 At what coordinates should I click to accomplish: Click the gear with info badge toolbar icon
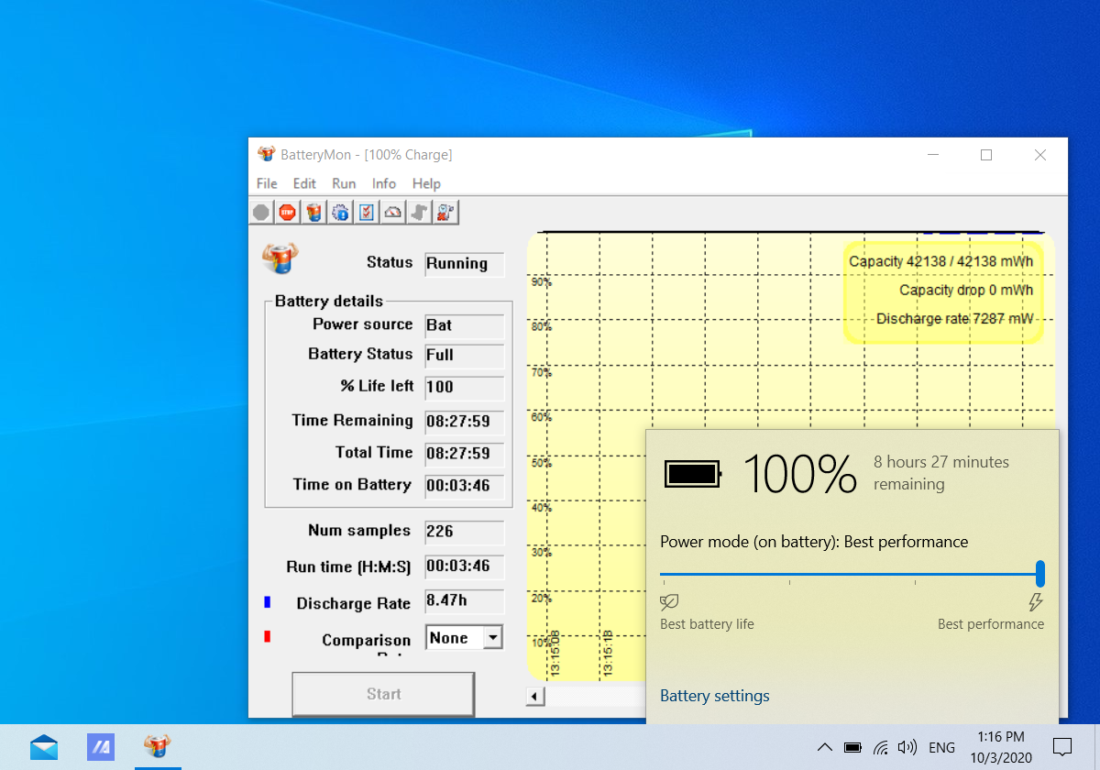tap(340, 212)
